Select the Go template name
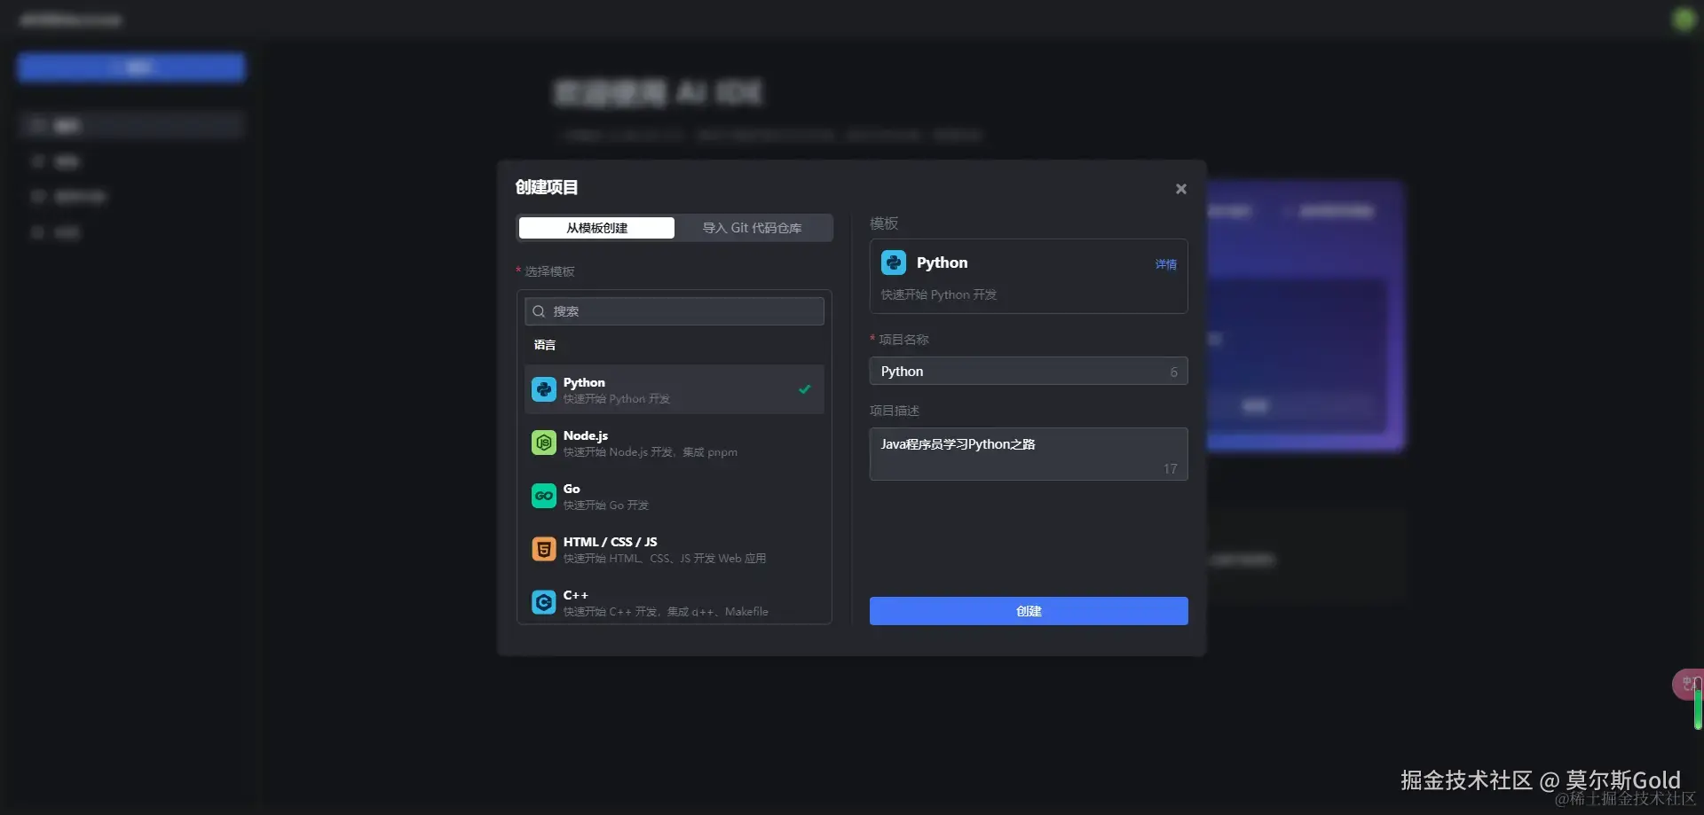The width and height of the screenshot is (1704, 815). [x=572, y=489]
